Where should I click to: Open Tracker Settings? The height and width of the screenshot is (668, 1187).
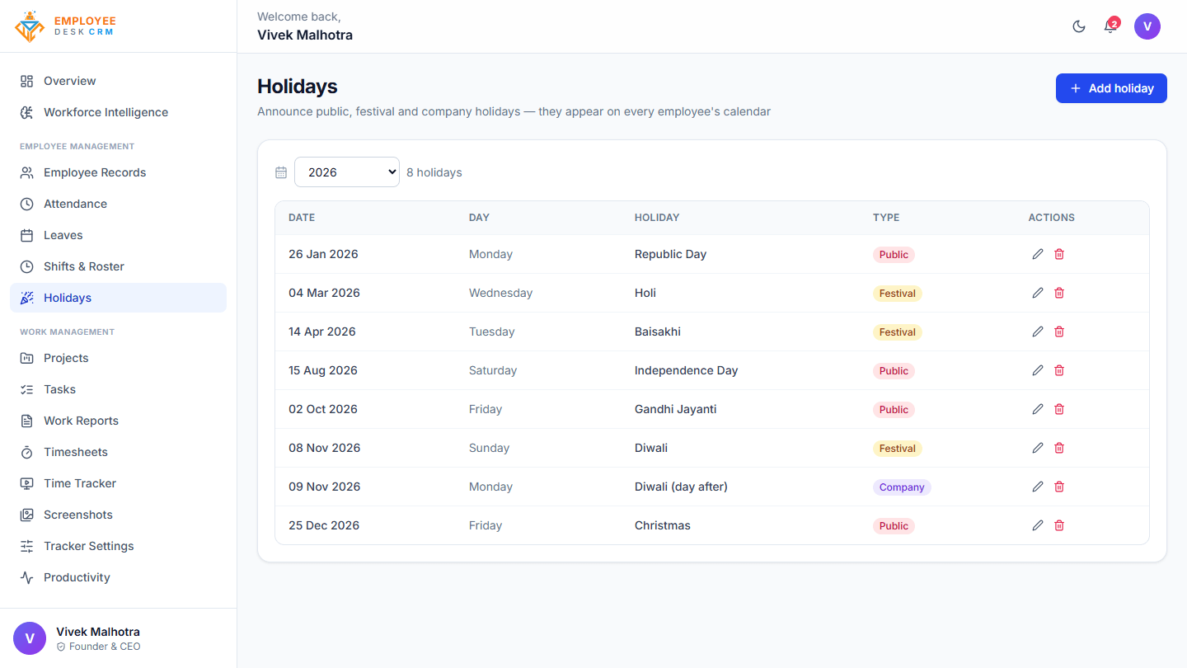tap(118, 546)
